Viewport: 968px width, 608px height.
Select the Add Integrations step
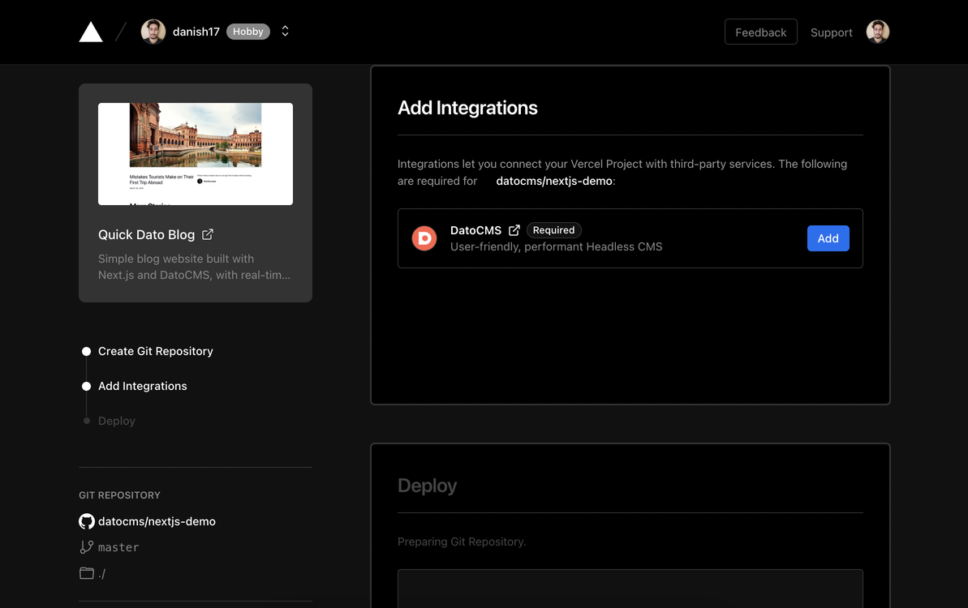143,386
